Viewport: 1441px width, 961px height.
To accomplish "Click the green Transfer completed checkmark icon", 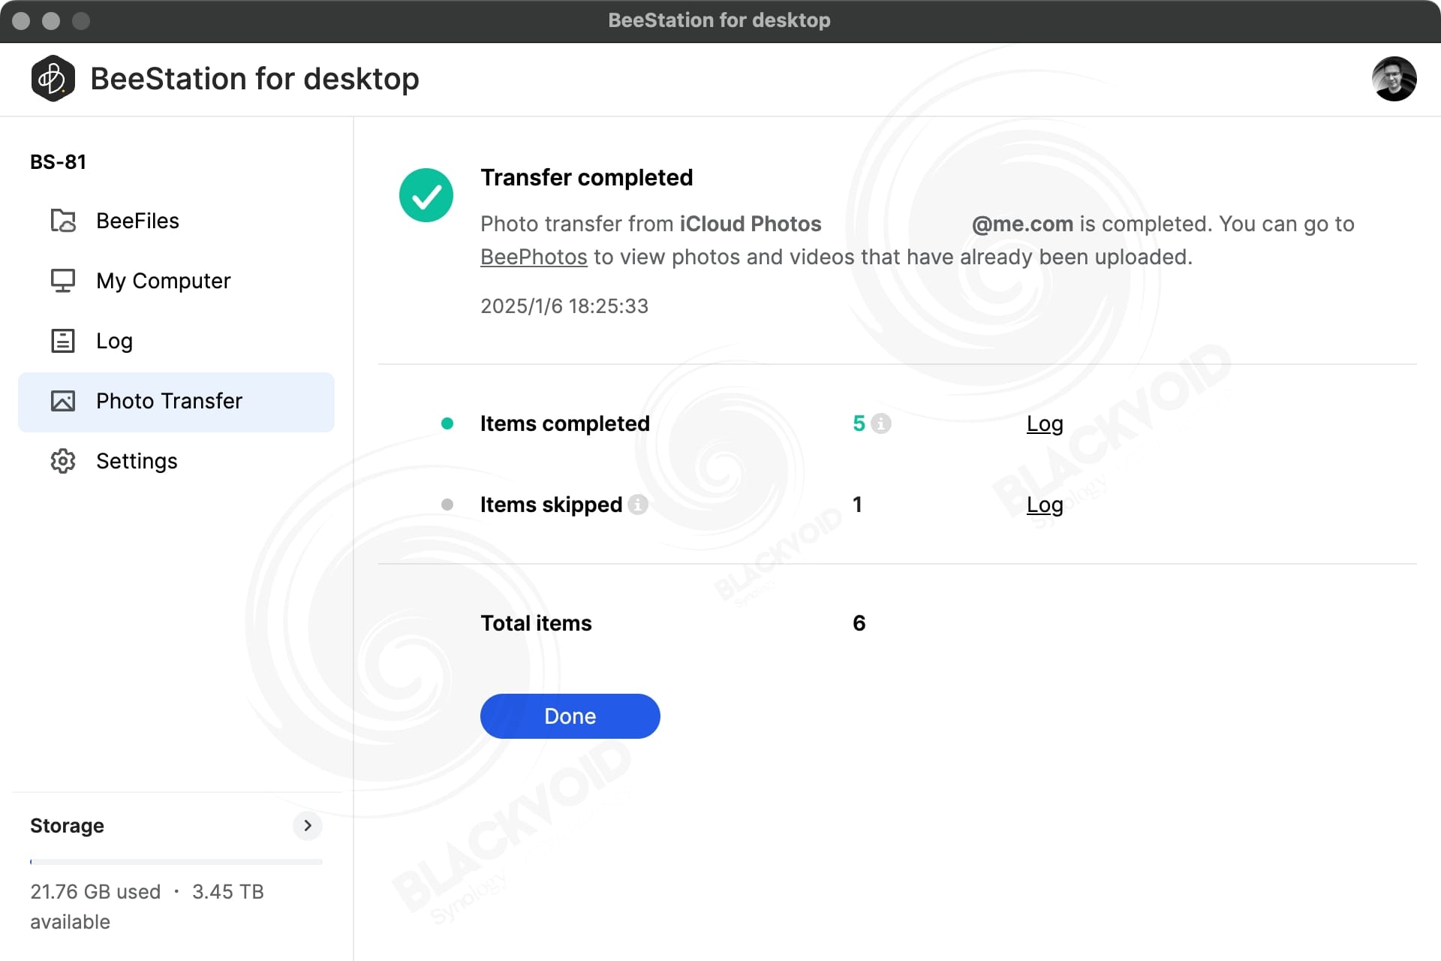I will coord(426,195).
